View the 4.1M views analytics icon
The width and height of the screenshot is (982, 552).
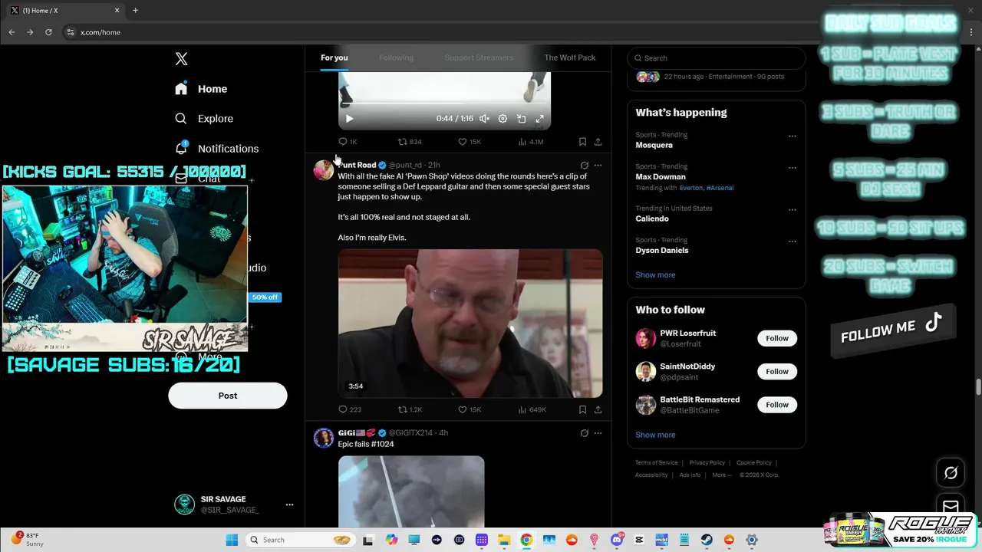tap(531, 142)
